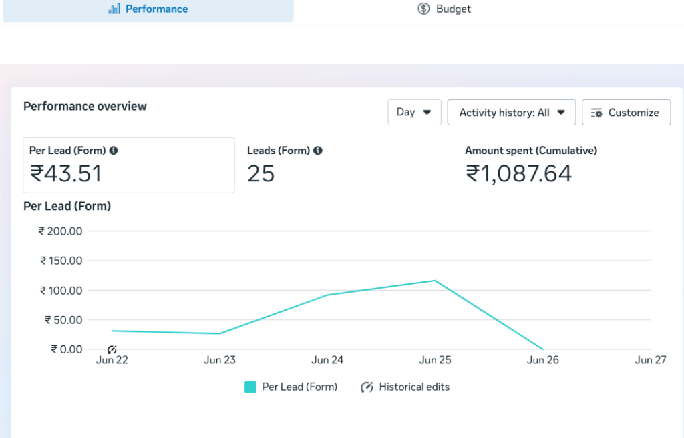Click historical edit marker at Jun 22
The width and height of the screenshot is (684, 438).
112,349
